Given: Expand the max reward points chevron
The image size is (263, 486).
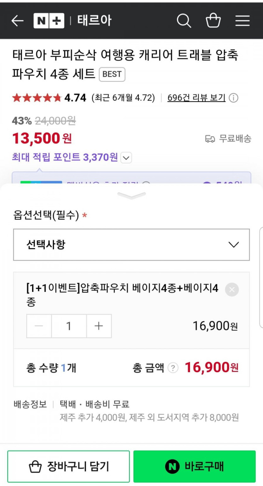Looking at the screenshot, I should pos(126,158).
